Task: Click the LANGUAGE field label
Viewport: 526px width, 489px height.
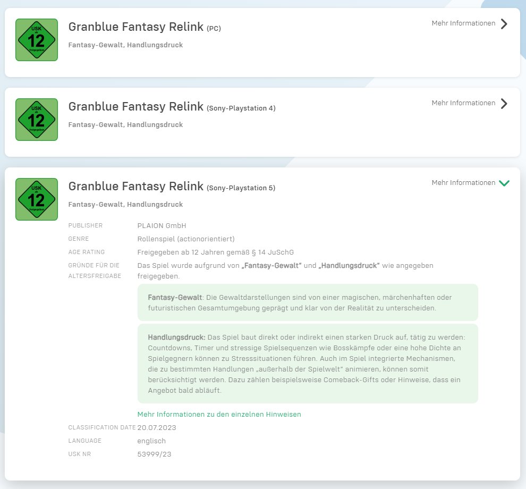Action: 84,441
